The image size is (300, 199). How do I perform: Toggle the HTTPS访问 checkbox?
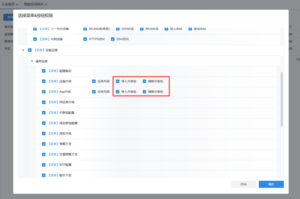(85, 39)
